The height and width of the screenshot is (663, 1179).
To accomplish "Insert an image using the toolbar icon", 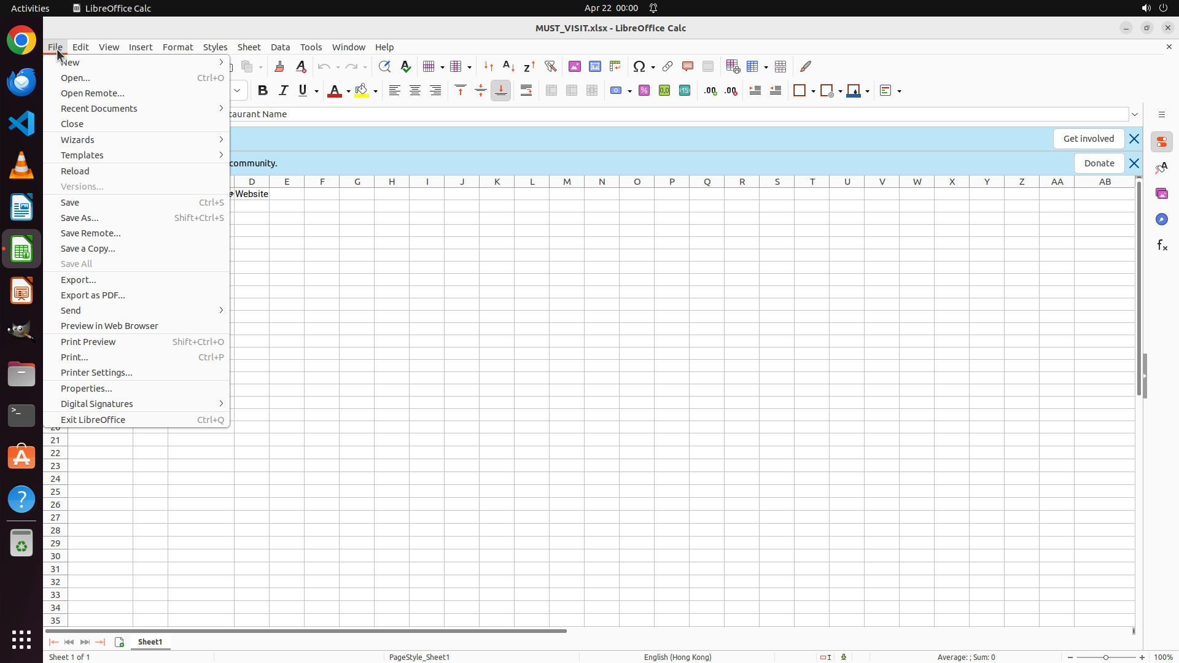I will tap(575, 66).
